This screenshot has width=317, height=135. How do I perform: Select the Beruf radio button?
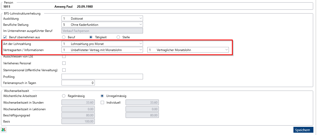64,37
